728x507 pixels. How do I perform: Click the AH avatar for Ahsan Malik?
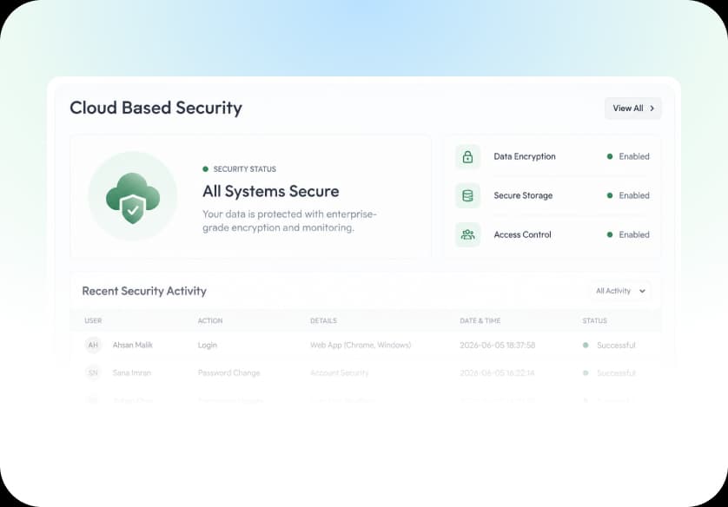[x=93, y=346]
